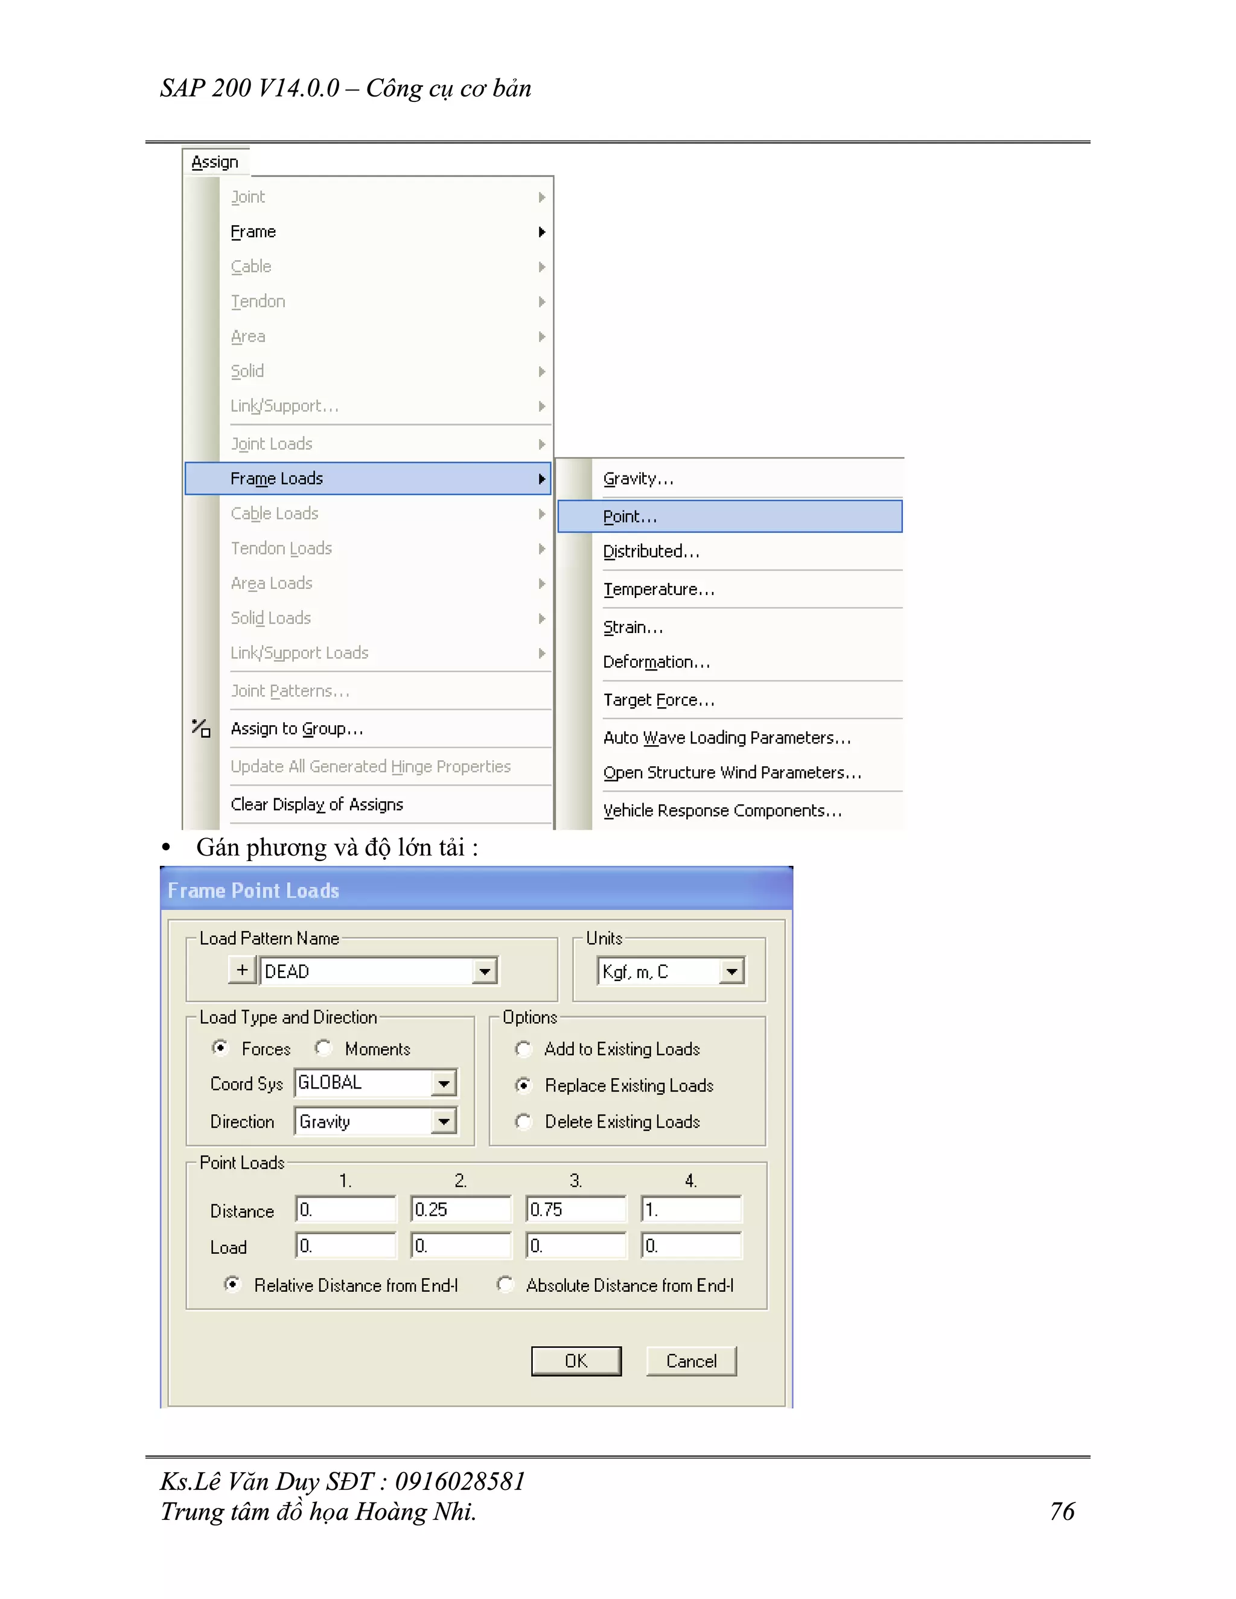Open Open Structure Wind Parameters
The image size is (1236, 1599).
729,772
